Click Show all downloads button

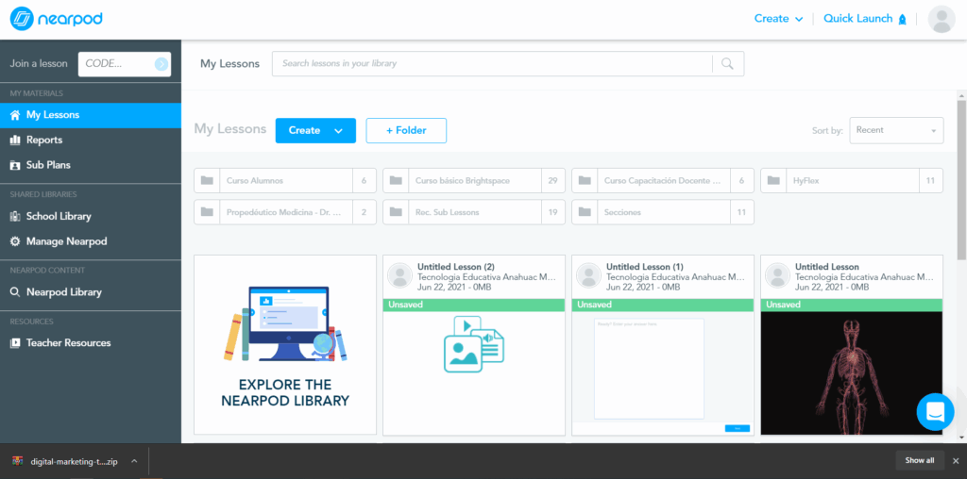(x=919, y=460)
